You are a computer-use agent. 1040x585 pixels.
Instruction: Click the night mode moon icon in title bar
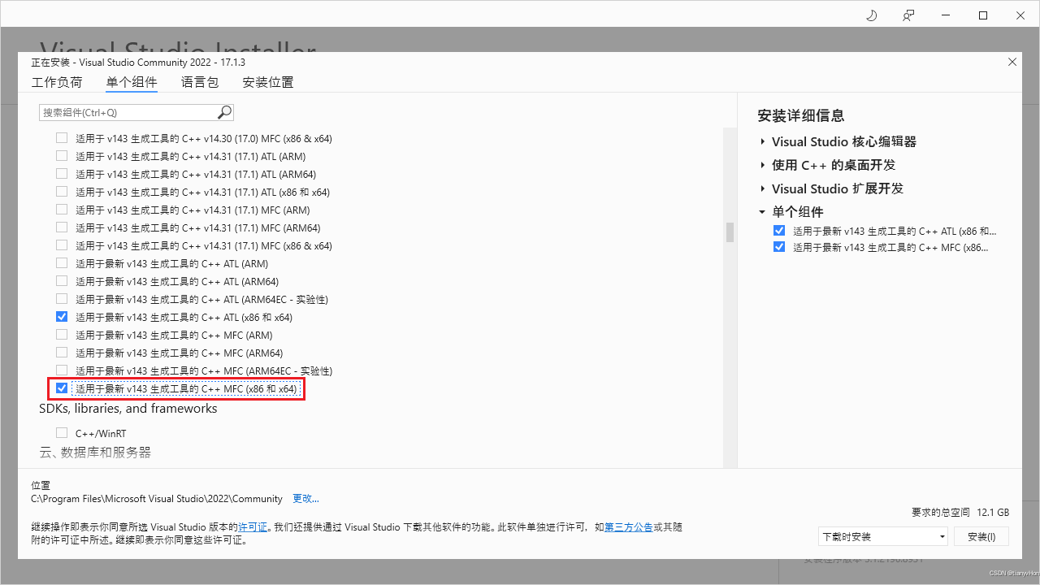(x=871, y=15)
